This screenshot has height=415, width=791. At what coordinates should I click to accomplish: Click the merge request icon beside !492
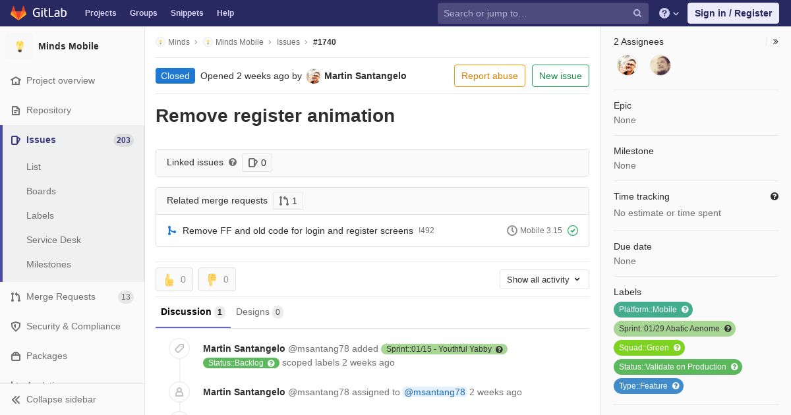[x=171, y=231]
